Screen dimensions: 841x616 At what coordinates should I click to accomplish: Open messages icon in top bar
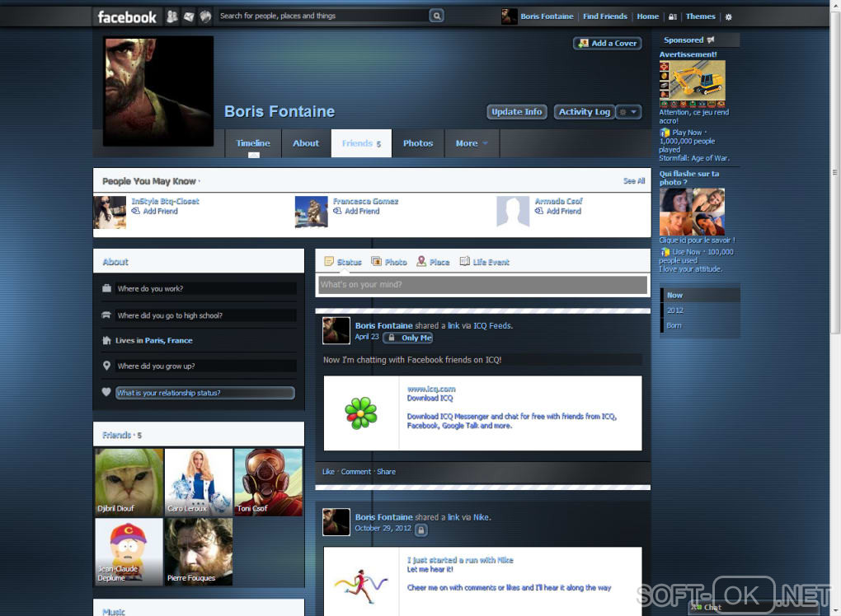point(189,16)
